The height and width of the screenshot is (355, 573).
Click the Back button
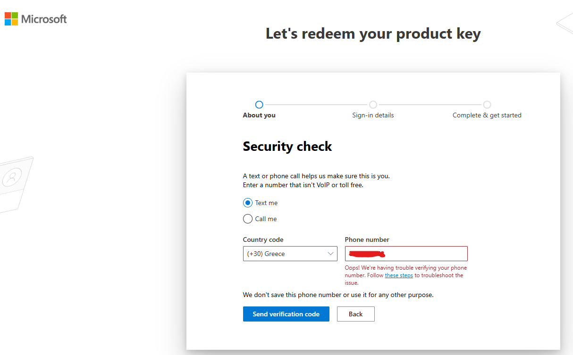[x=356, y=314]
